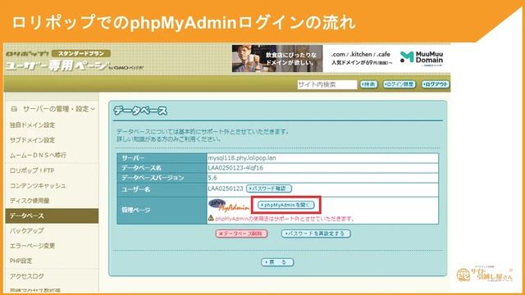Focus the サイト内検索 input field
The width and height of the screenshot is (525, 295).
(327, 84)
